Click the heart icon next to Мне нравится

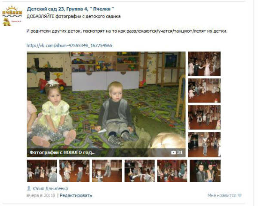tap(240, 196)
